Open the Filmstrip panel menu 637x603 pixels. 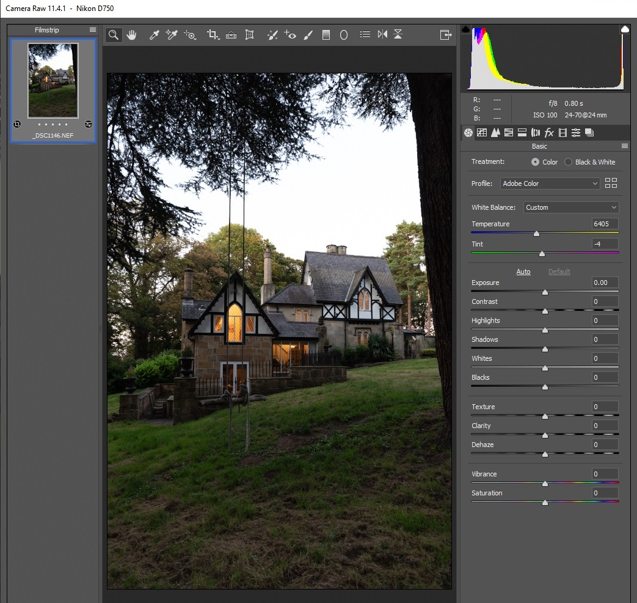coord(93,29)
